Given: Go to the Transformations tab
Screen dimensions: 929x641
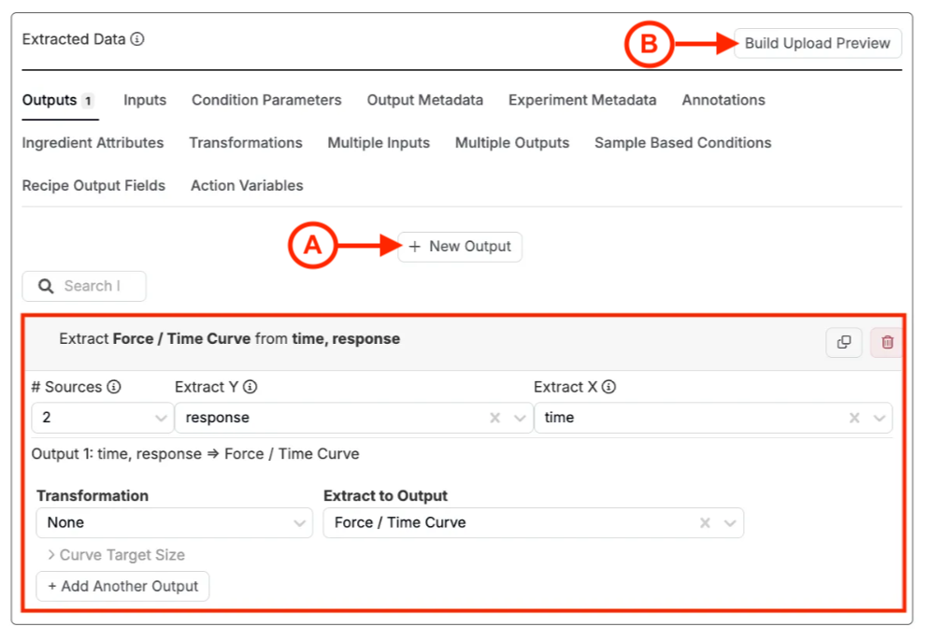Looking at the screenshot, I should (x=246, y=143).
